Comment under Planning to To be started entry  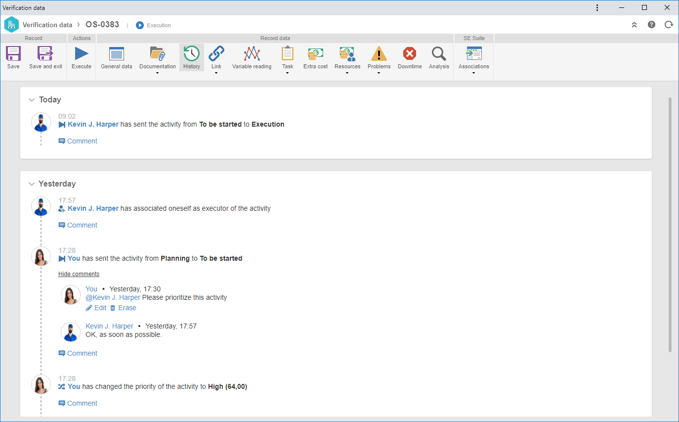[x=78, y=353]
